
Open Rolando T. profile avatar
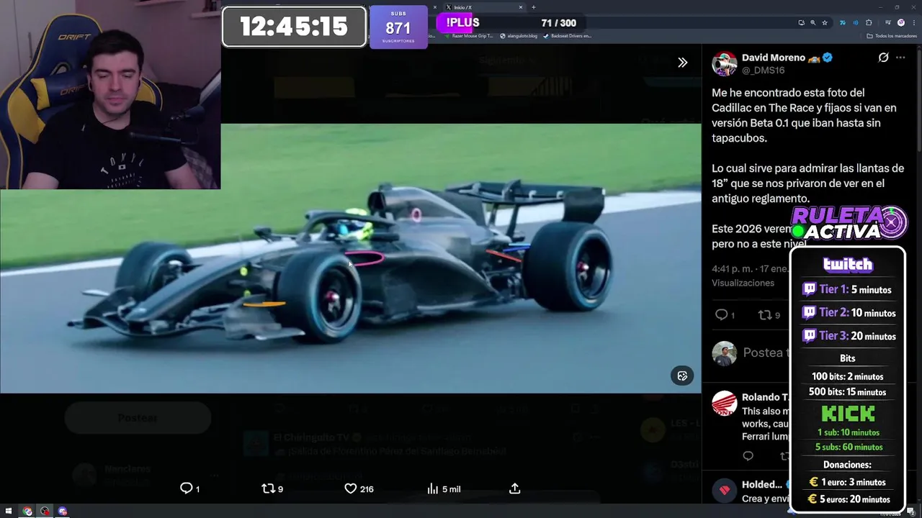coord(725,403)
